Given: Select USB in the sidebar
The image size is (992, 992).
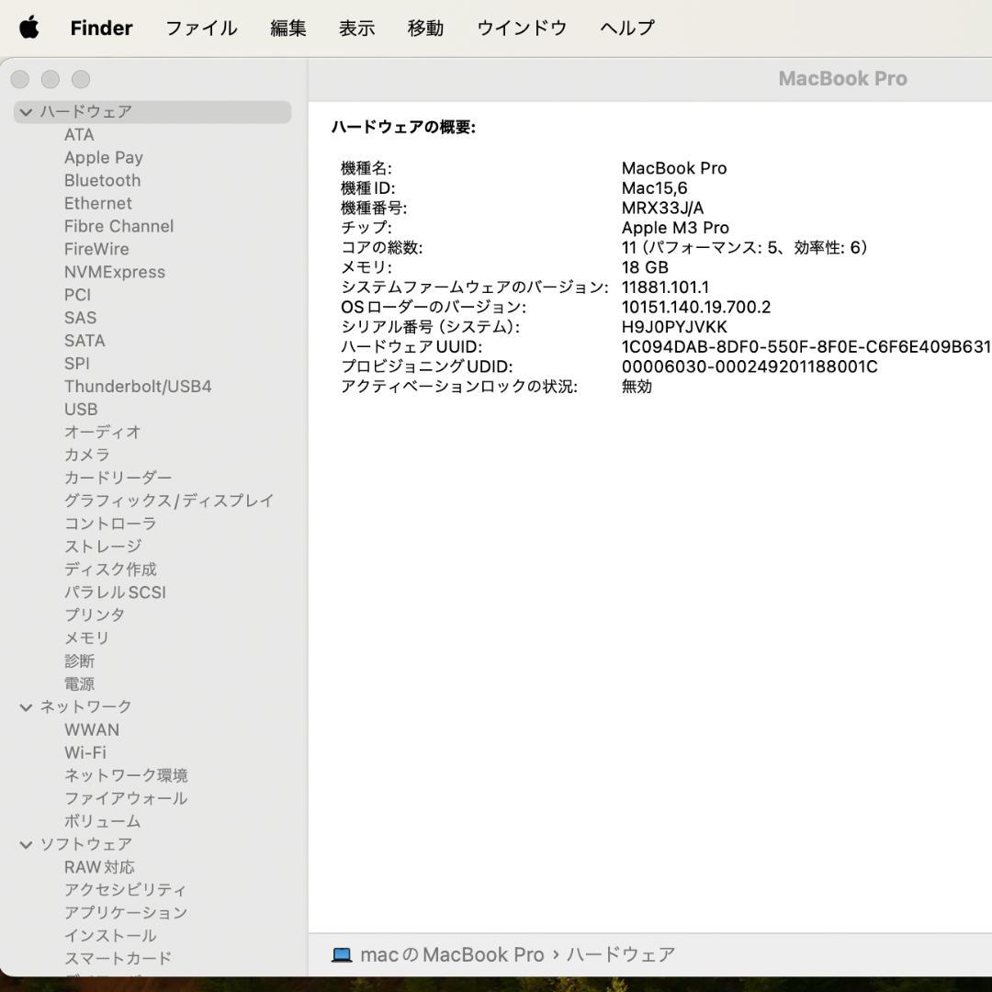Looking at the screenshot, I should [x=81, y=410].
